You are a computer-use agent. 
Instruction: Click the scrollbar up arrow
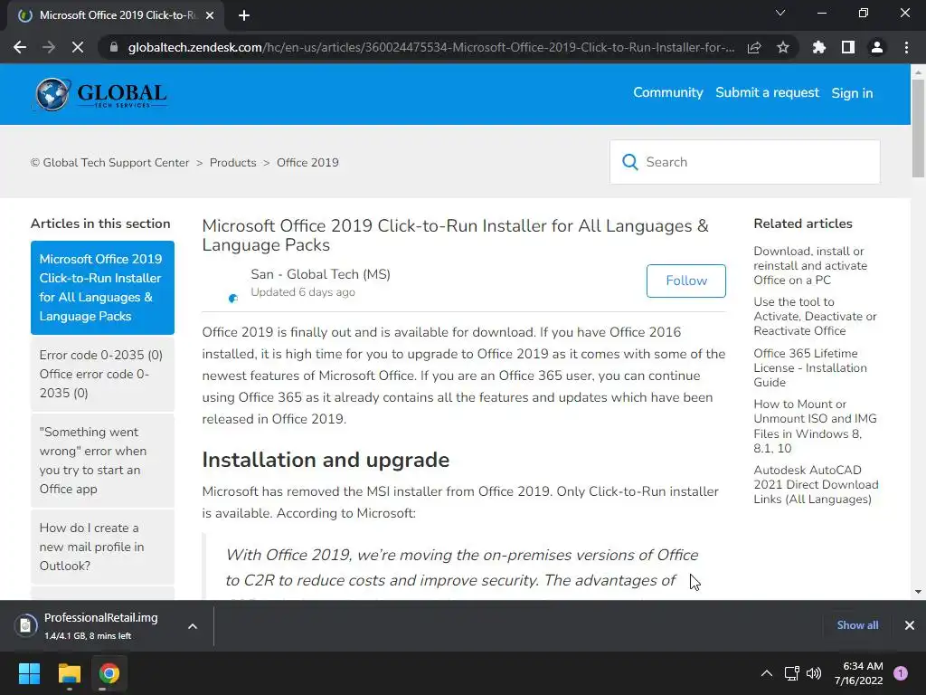(918, 72)
